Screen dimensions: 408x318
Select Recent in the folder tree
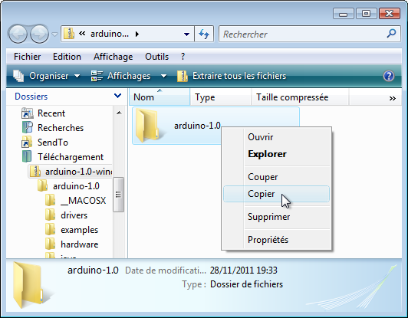pos(51,113)
